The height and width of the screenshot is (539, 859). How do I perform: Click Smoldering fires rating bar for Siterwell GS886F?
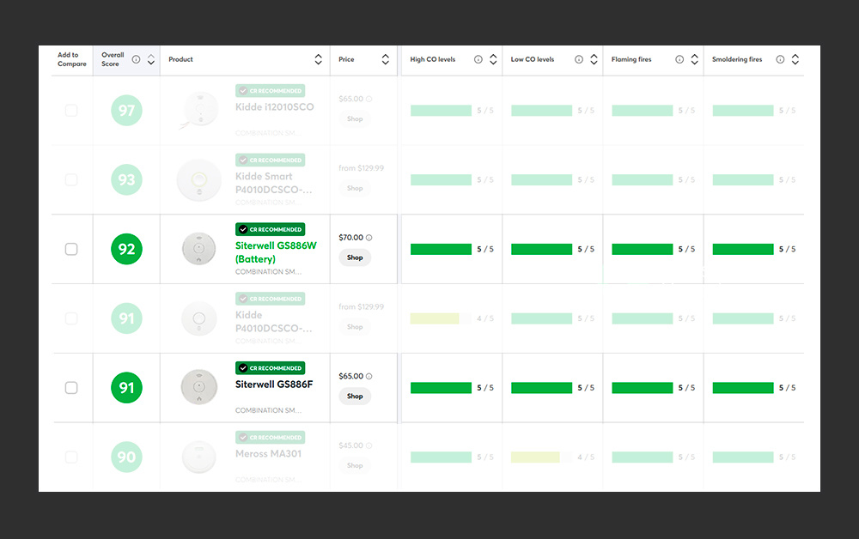(743, 388)
